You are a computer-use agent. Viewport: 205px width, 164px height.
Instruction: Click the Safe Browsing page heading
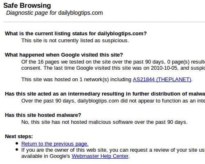coord(27,6)
